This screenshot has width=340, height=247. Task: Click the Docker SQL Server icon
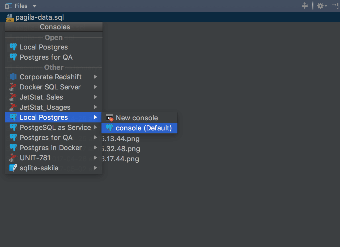pyautogui.click(x=13, y=87)
